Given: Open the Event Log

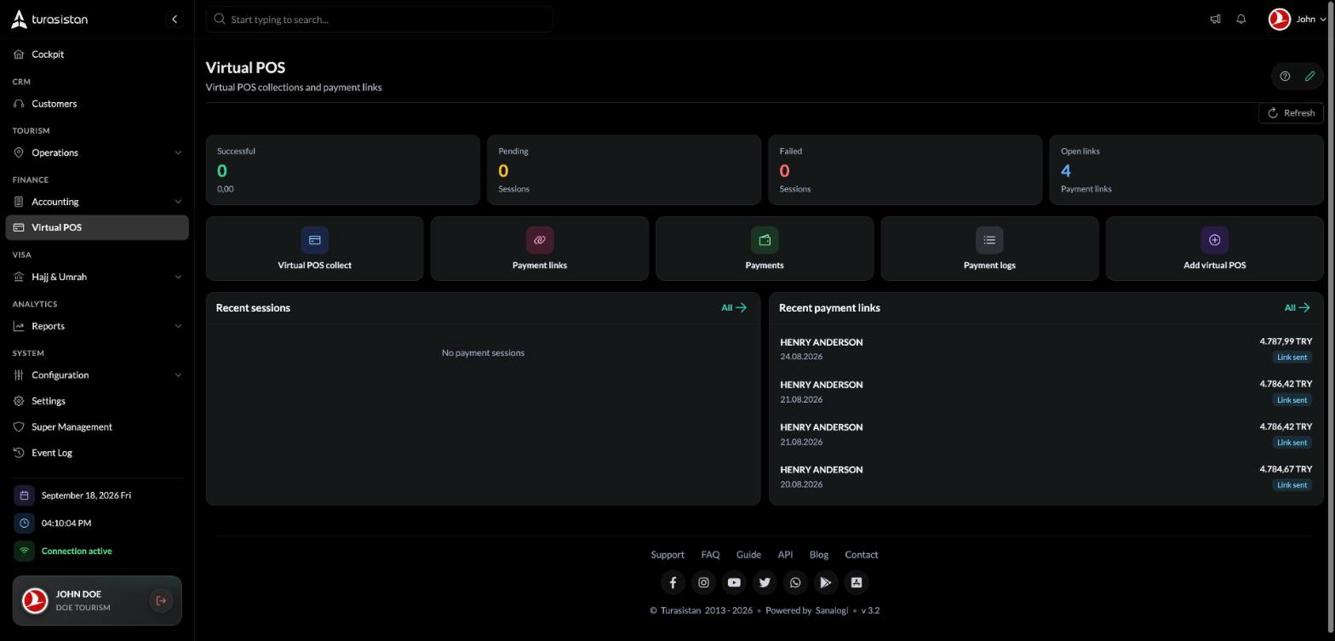Looking at the screenshot, I should point(97,453).
